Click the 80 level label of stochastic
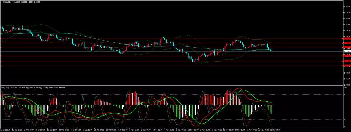 point(345,94)
